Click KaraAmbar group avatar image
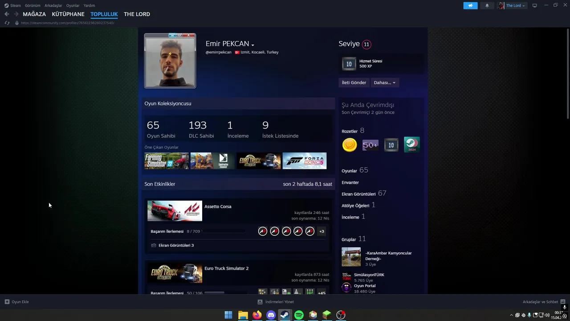This screenshot has height=321, width=570. point(351,257)
